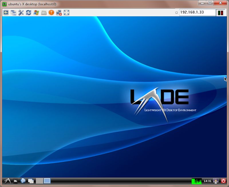Image resolution: width=229 pixels, height=187 pixels.
Task: Open VNC connection options wrench icon
Action: tap(21, 13)
